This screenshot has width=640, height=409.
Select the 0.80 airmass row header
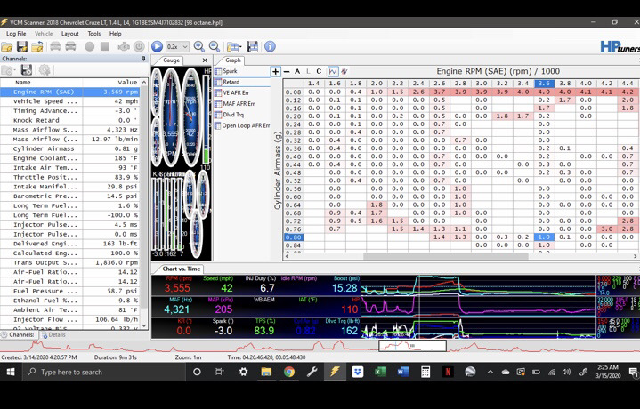(x=293, y=237)
